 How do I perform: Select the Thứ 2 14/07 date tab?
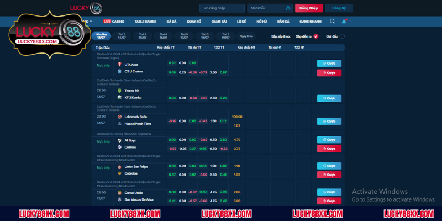tap(122, 36)
